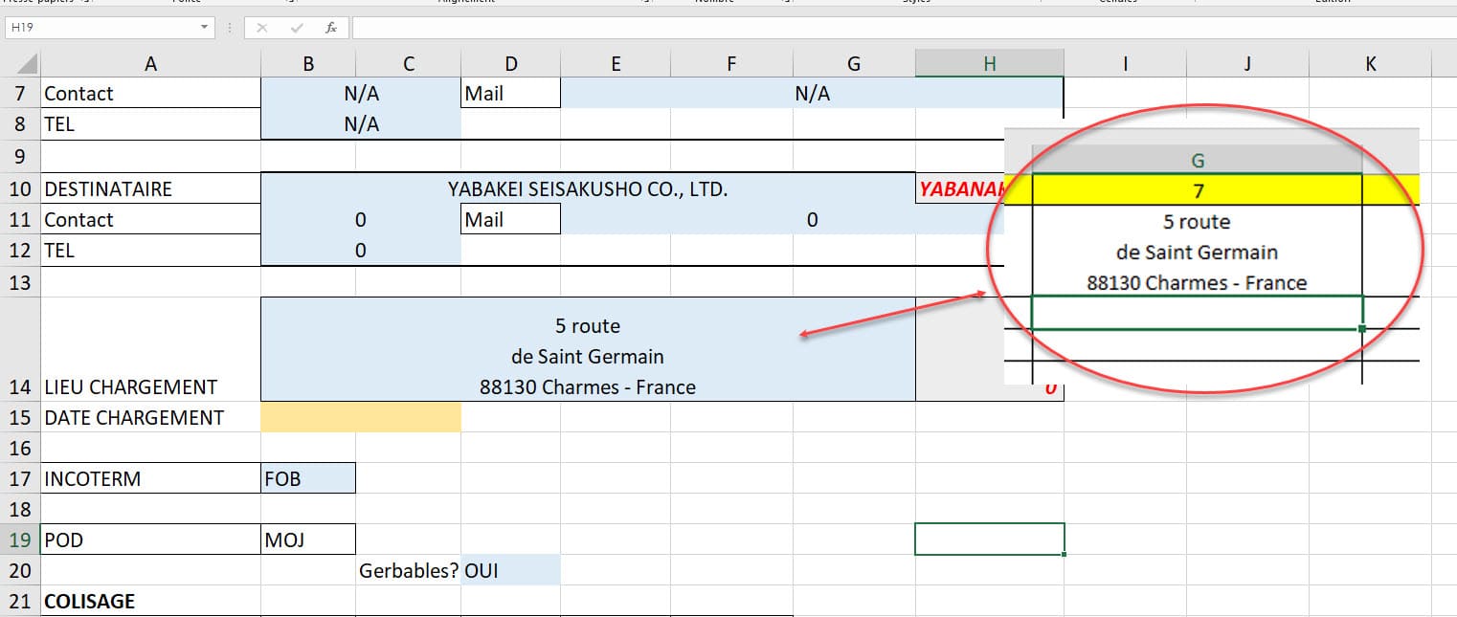
Task: Click the bold COLISAGE cell
Action: tap(150, 602)
